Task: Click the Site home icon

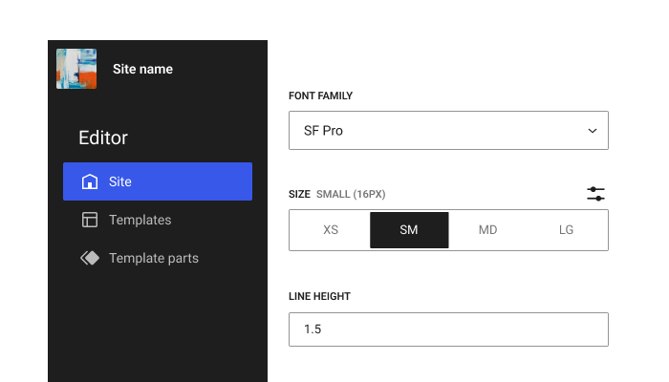Action: (x=90, y=181)
